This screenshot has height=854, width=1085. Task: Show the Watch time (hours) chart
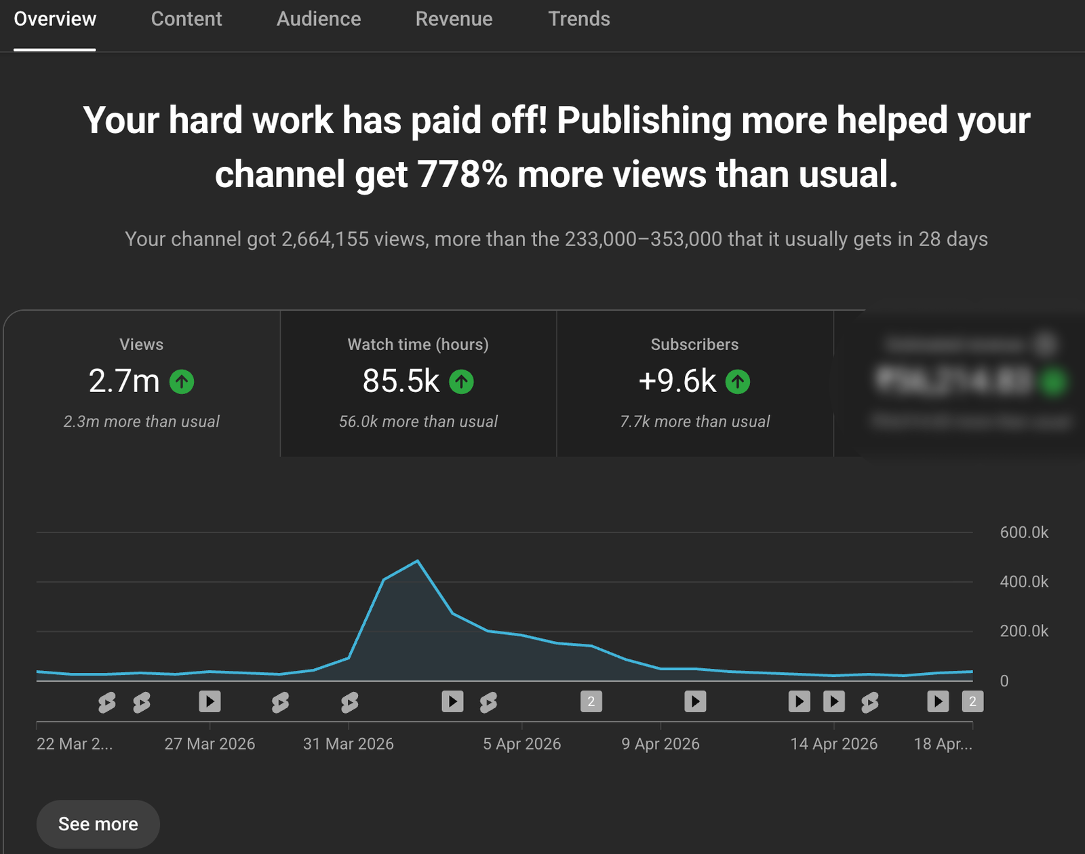point(418,383)
